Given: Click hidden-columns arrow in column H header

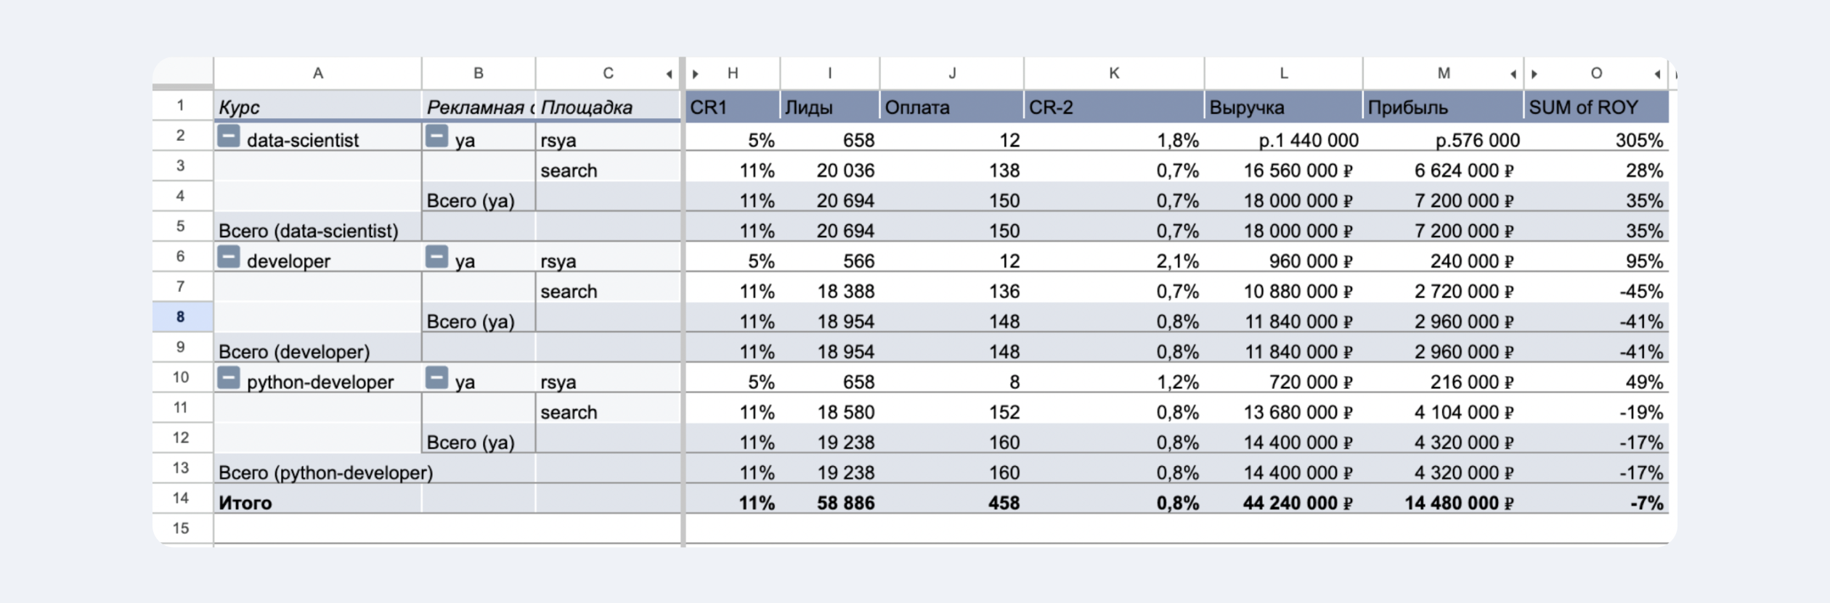Looking at the screenshot, I should tap(696, 74).
